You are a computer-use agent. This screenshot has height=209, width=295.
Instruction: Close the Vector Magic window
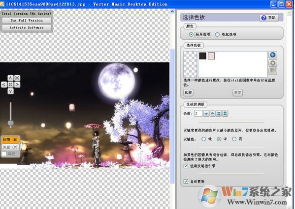[x=290, y=4]
